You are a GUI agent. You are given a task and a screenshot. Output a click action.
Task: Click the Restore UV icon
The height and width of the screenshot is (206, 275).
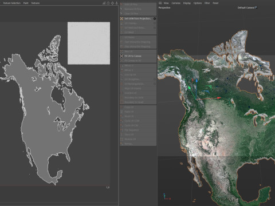[121, 139]
